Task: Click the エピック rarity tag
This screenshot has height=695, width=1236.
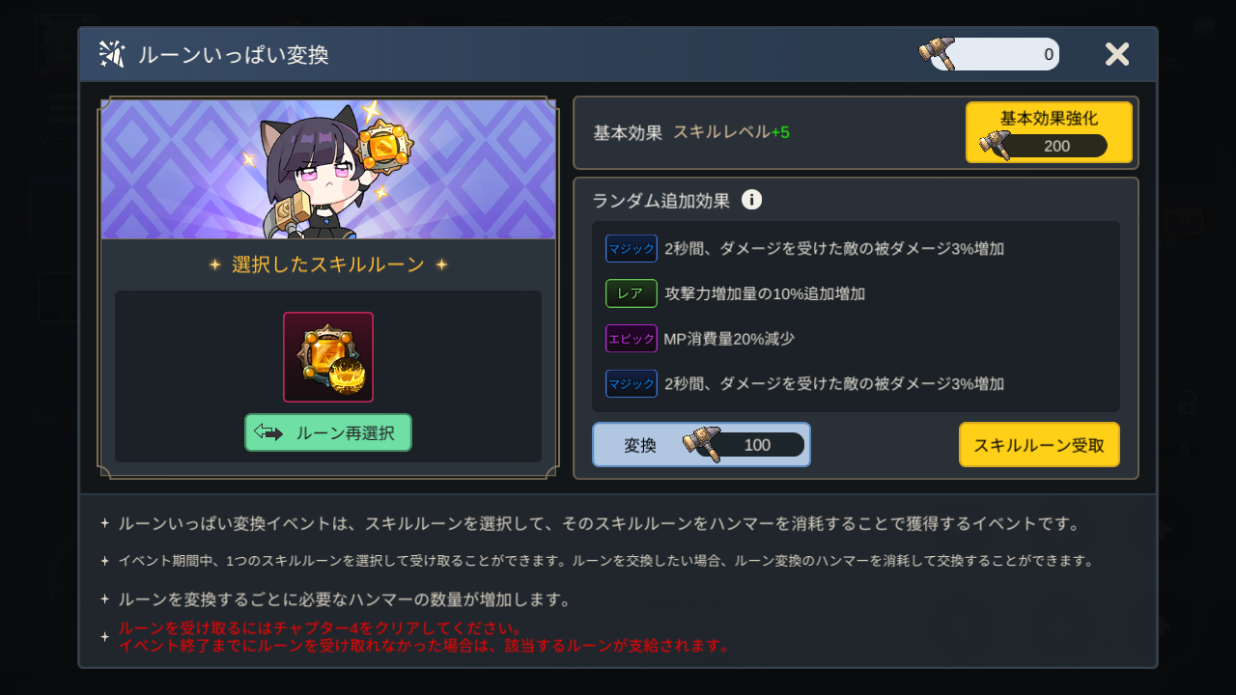Action: [x=632, y=339]
